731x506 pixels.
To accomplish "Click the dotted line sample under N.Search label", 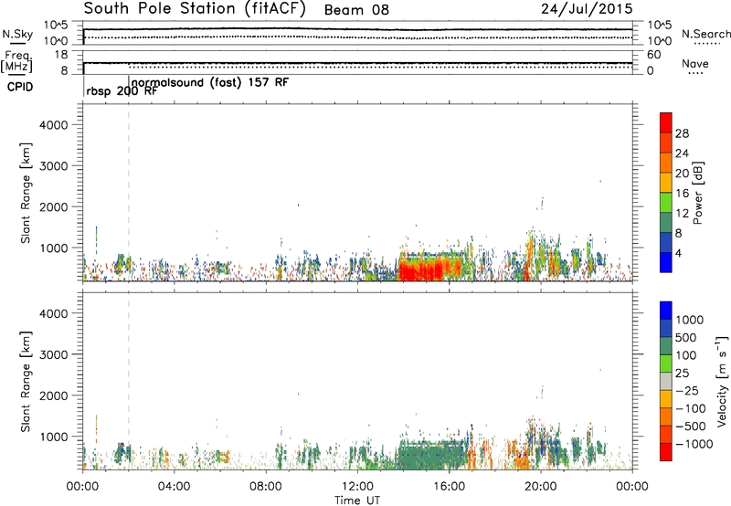I will point(706,44).
